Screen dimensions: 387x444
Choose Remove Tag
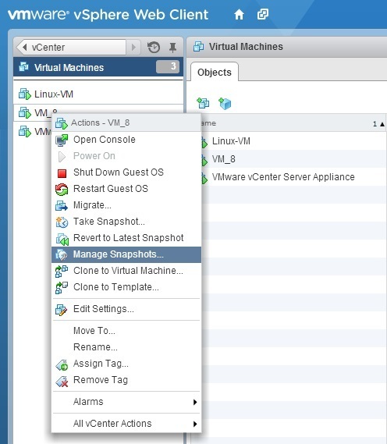tap(126, 380)
